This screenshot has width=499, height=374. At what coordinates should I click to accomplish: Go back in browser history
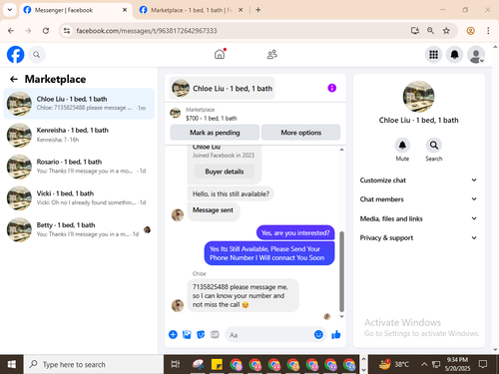point(11,31)
